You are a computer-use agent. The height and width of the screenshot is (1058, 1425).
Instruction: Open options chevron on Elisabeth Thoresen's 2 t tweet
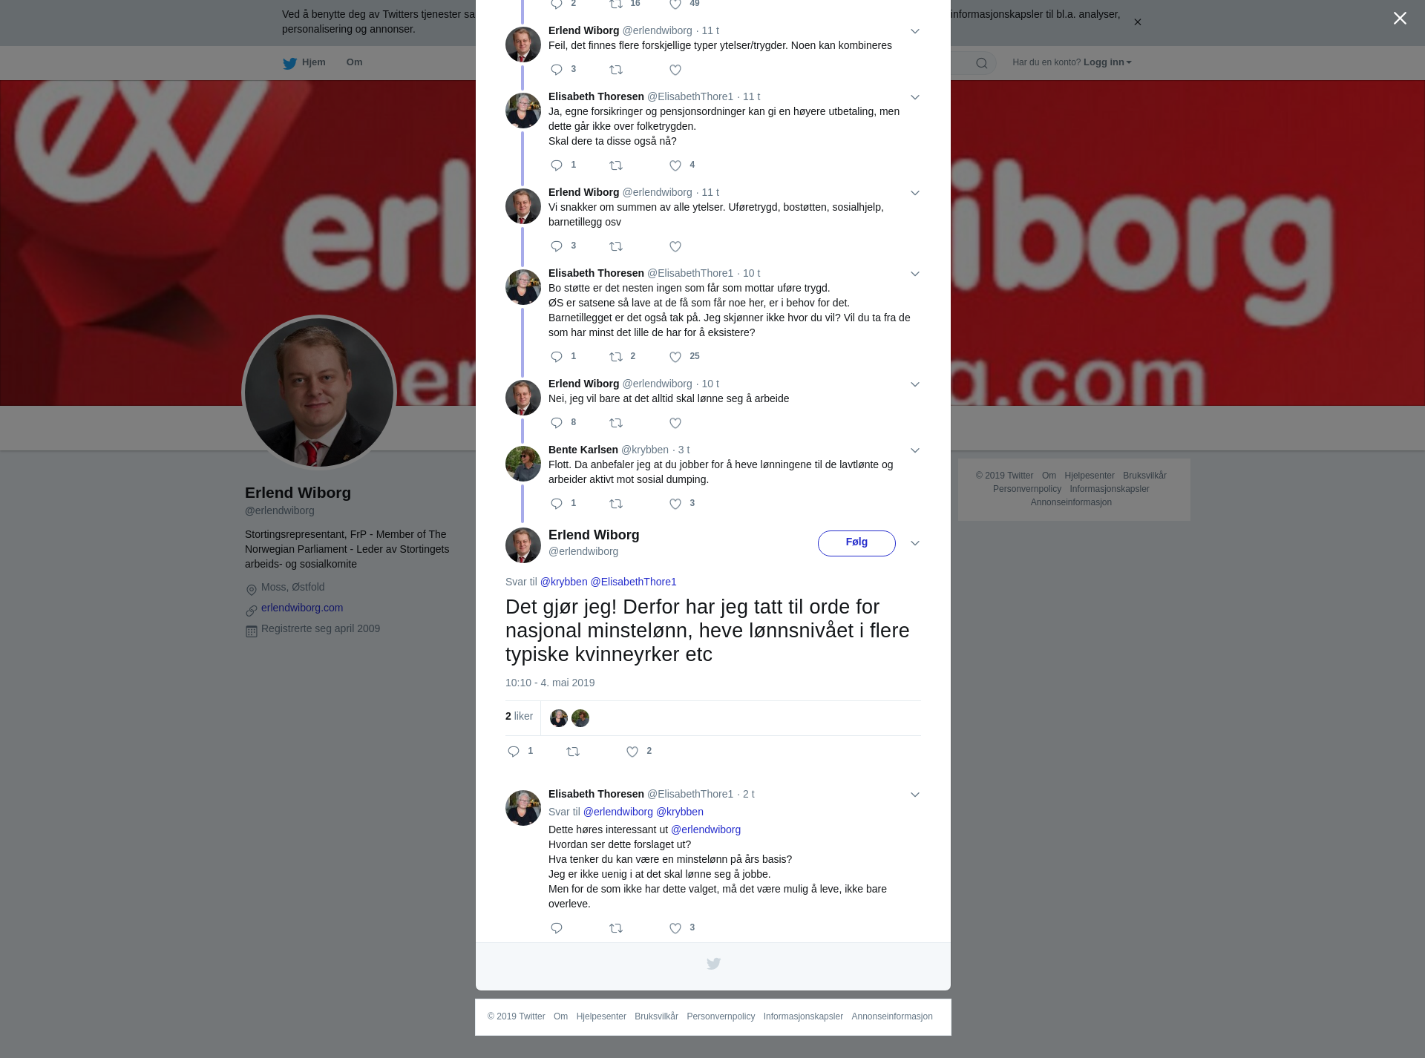pyautogui.click(x=915, y=795)
